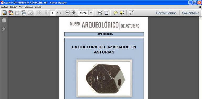The image size is (202, 99).
Task: Minimize the Adobe Reader window
Action: coord(190,3)
